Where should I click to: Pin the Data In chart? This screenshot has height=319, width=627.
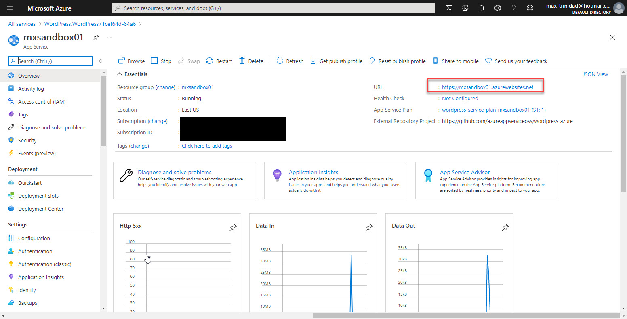369,228
